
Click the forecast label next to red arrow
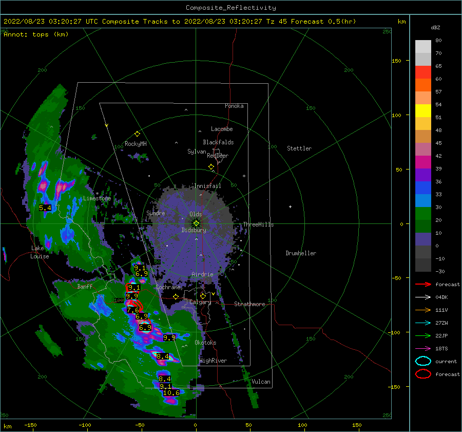[x=448, y=284]
